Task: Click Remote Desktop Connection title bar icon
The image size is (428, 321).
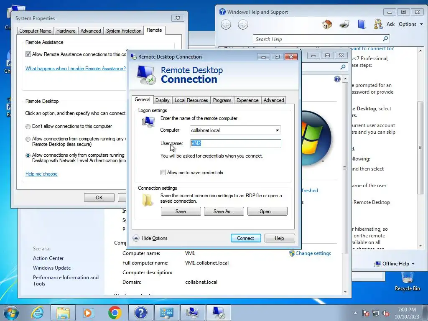Action: [133, 57]
